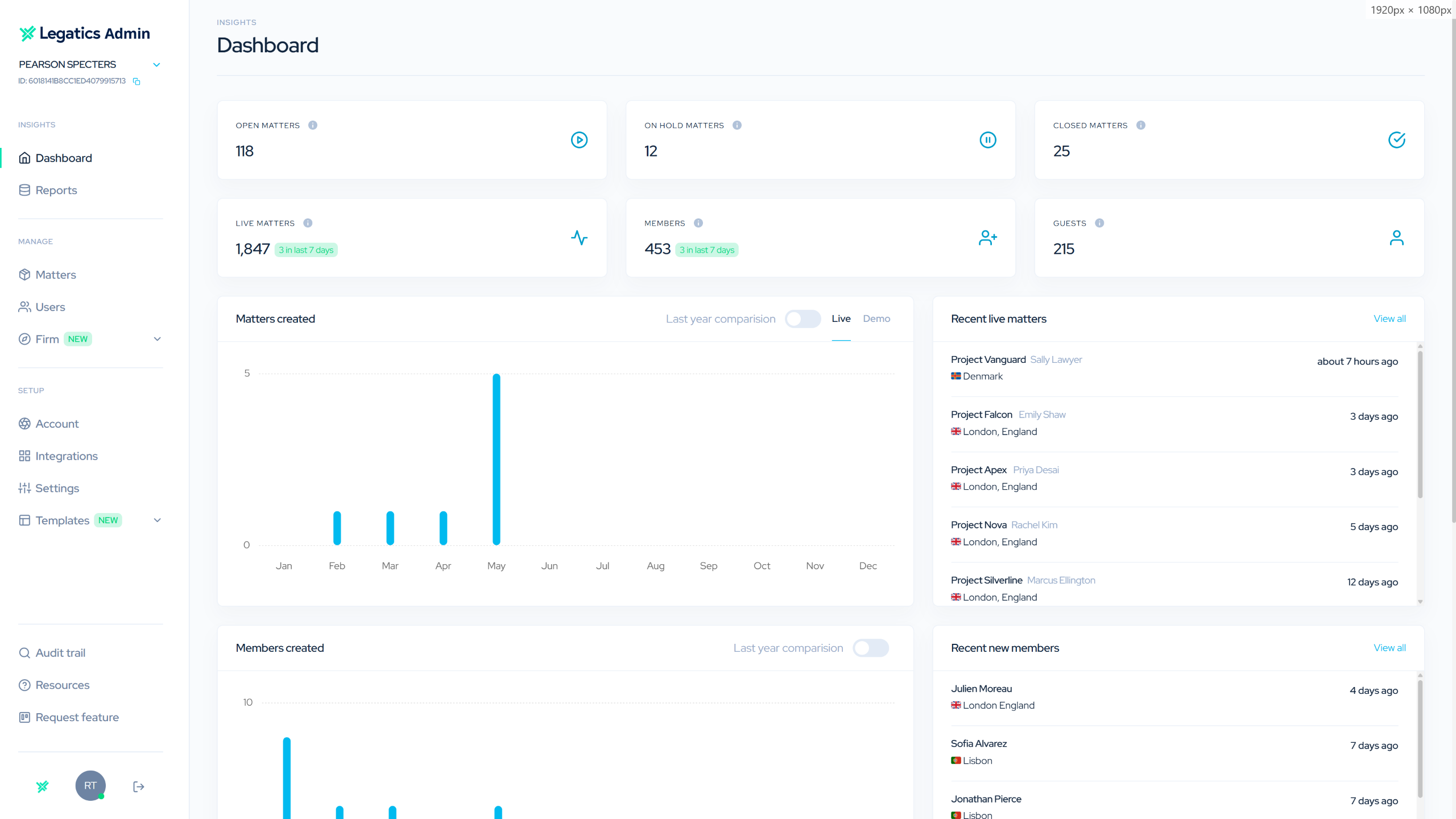Click the pause icon on the On Hold Matters card
The height and width of the screenshot is (819, 1456).
coord(988,140)
